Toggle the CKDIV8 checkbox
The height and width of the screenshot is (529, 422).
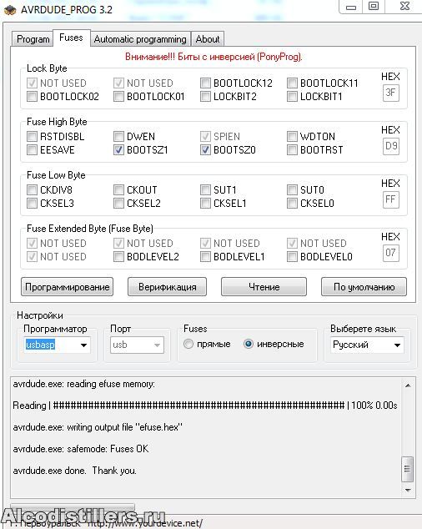(32, 190)
